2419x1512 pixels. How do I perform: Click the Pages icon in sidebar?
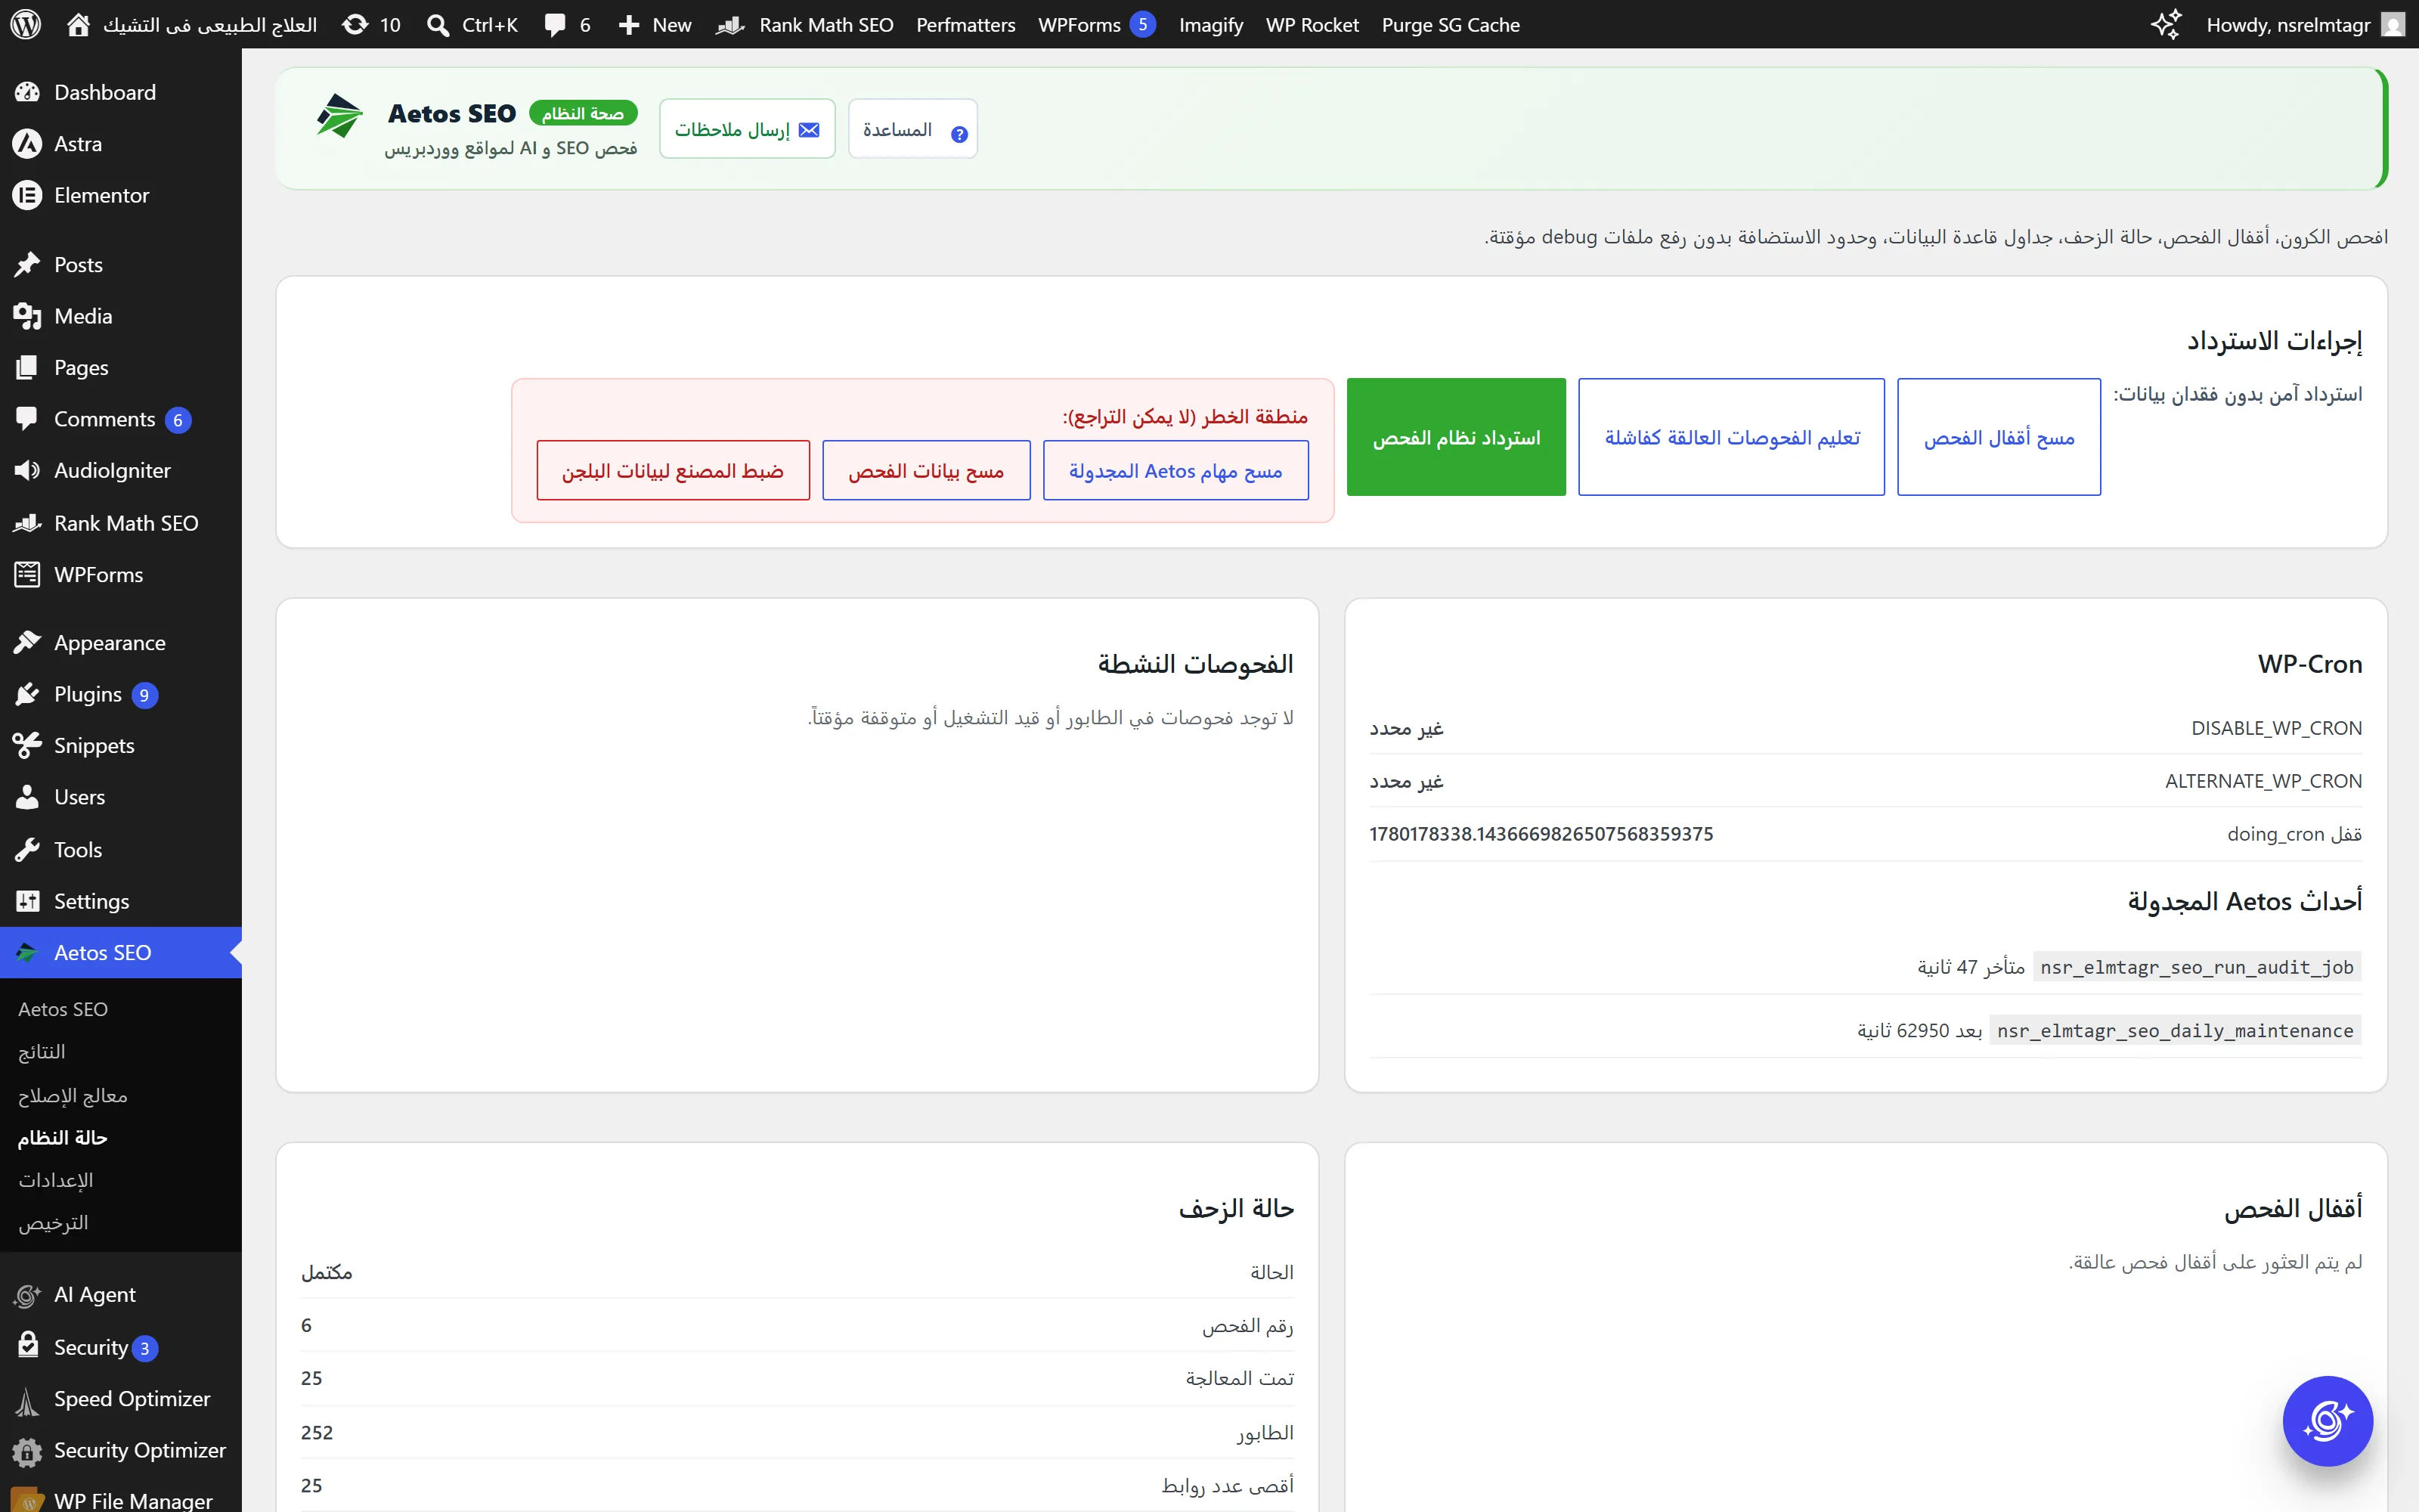tap(27, 367)
